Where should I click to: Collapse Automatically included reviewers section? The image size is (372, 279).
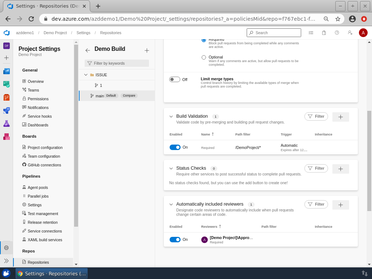[x=171, y=204]
